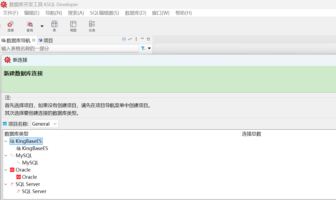Open the 项目名称 General dropdown

coord(45,124)
